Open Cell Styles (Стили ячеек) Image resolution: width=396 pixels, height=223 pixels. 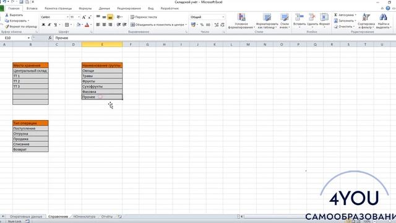click(285, 20)
